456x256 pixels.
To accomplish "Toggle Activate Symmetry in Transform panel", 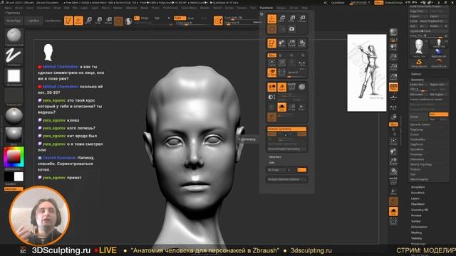I will pyautogui.click(x=286, y=129).
